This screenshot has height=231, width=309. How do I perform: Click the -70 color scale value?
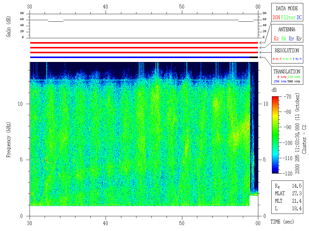[288, 97]
